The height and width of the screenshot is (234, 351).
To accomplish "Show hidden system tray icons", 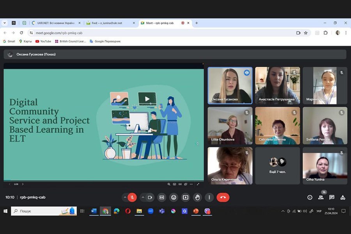I will [283, 211].
